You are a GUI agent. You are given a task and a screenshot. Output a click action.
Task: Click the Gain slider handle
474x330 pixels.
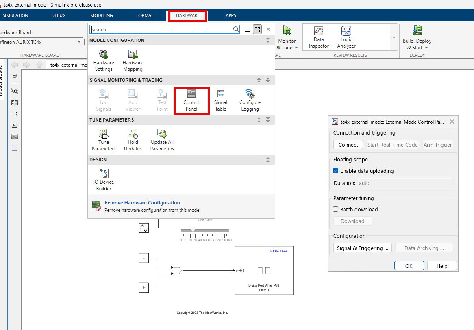click(x=193, y=230)
